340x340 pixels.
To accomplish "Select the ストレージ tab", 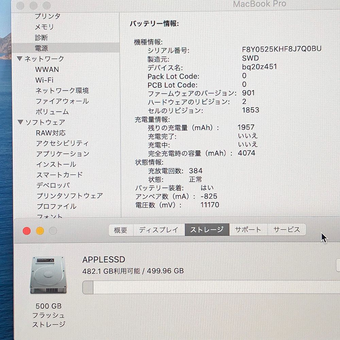I will coord(207,230).
